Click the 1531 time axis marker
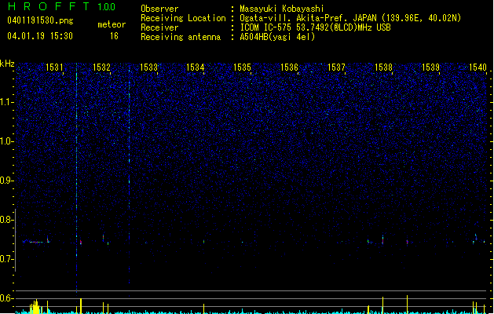Screen dimensions: 494x314 point(54,68)
